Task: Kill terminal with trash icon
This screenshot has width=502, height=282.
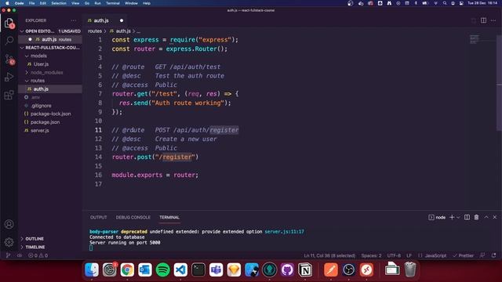Action: pos(476,218)
